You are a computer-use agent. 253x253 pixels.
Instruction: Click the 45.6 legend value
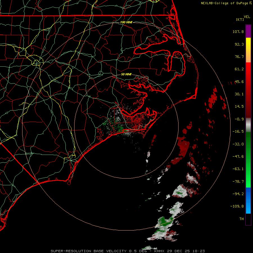click(239, 82)
